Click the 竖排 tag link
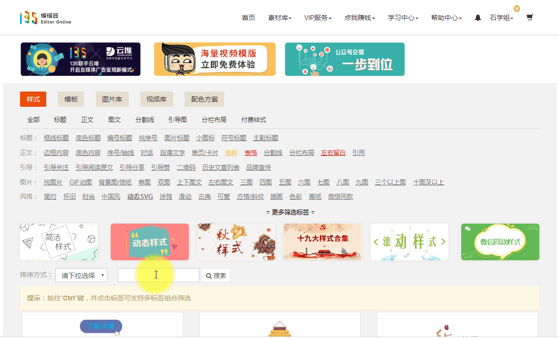Image resolution: width=559 pixels, height=338 pixels. tap(231, 153)
